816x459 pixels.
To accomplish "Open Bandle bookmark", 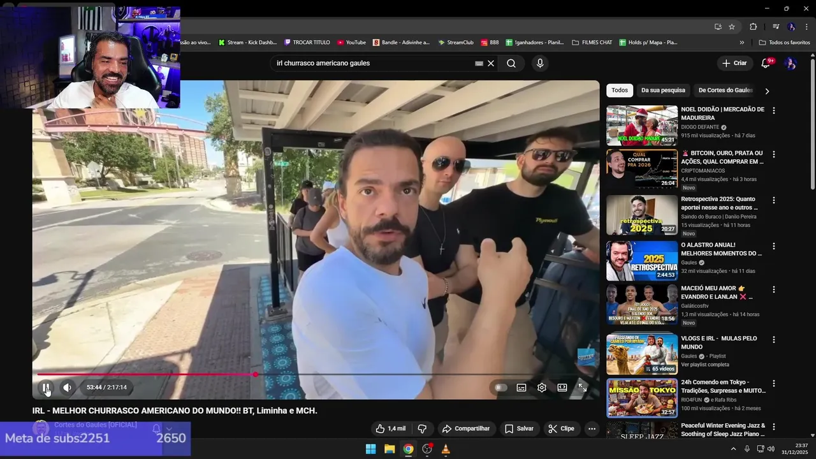I will click(x=402, y=43).
